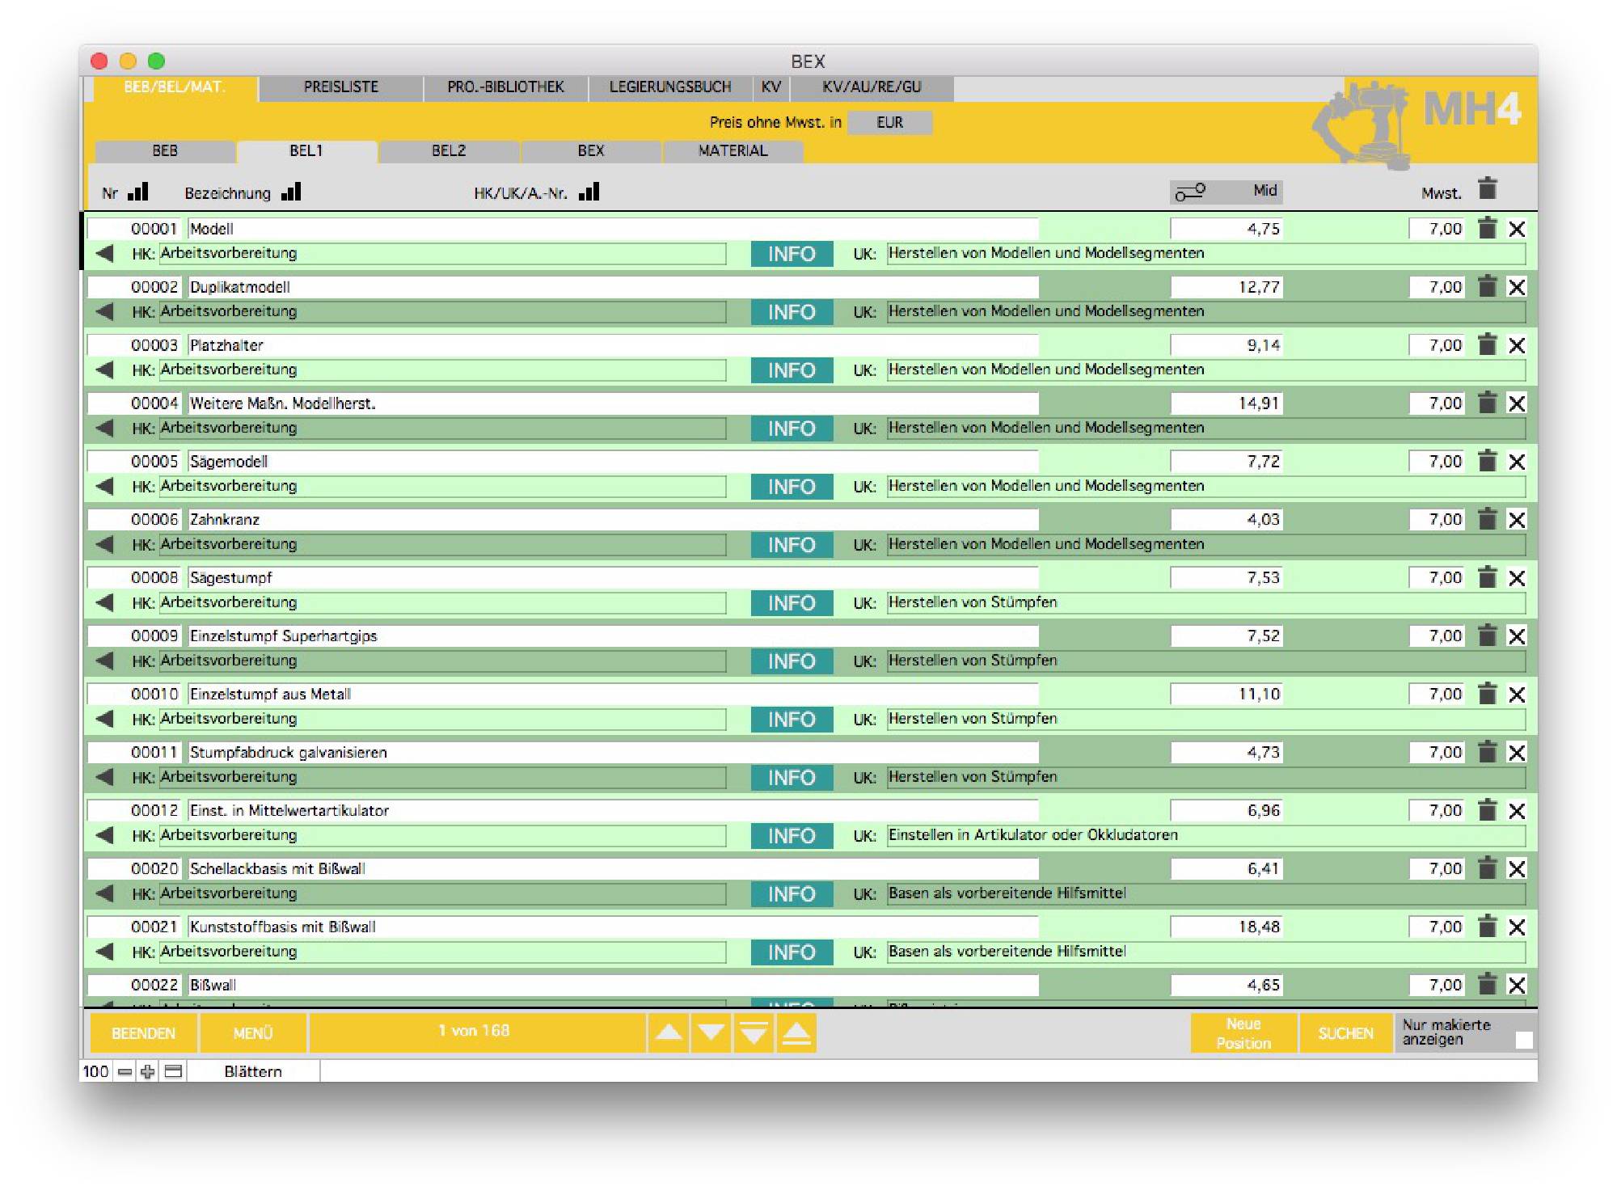This screenshot has width=1617, height=1195.
Task: Jump to last record with underlined down arrow
Action: [x=754, y=1033]
